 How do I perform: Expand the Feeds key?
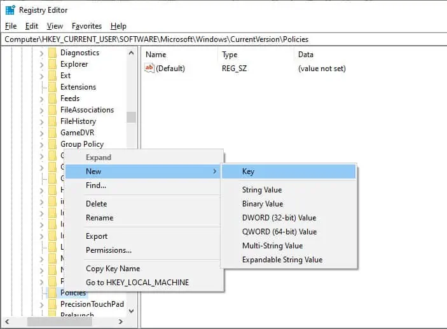[41, 99]
